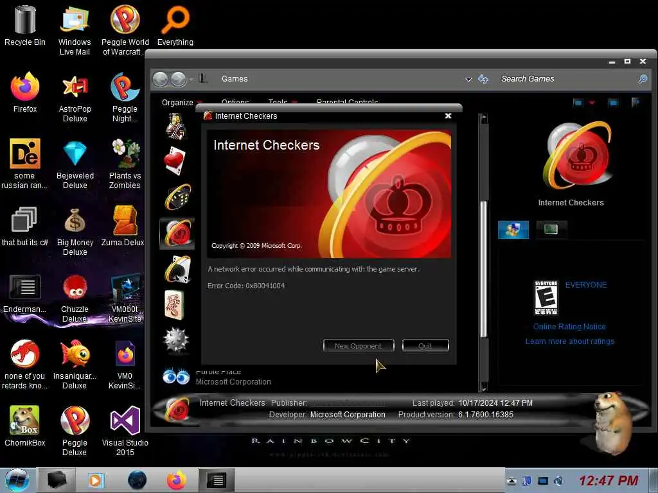Select the ChomikBox desktop icon

tap(25, 426)
